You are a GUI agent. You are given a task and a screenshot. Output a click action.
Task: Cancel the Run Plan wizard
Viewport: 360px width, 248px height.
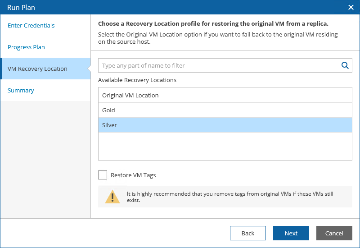334,233
